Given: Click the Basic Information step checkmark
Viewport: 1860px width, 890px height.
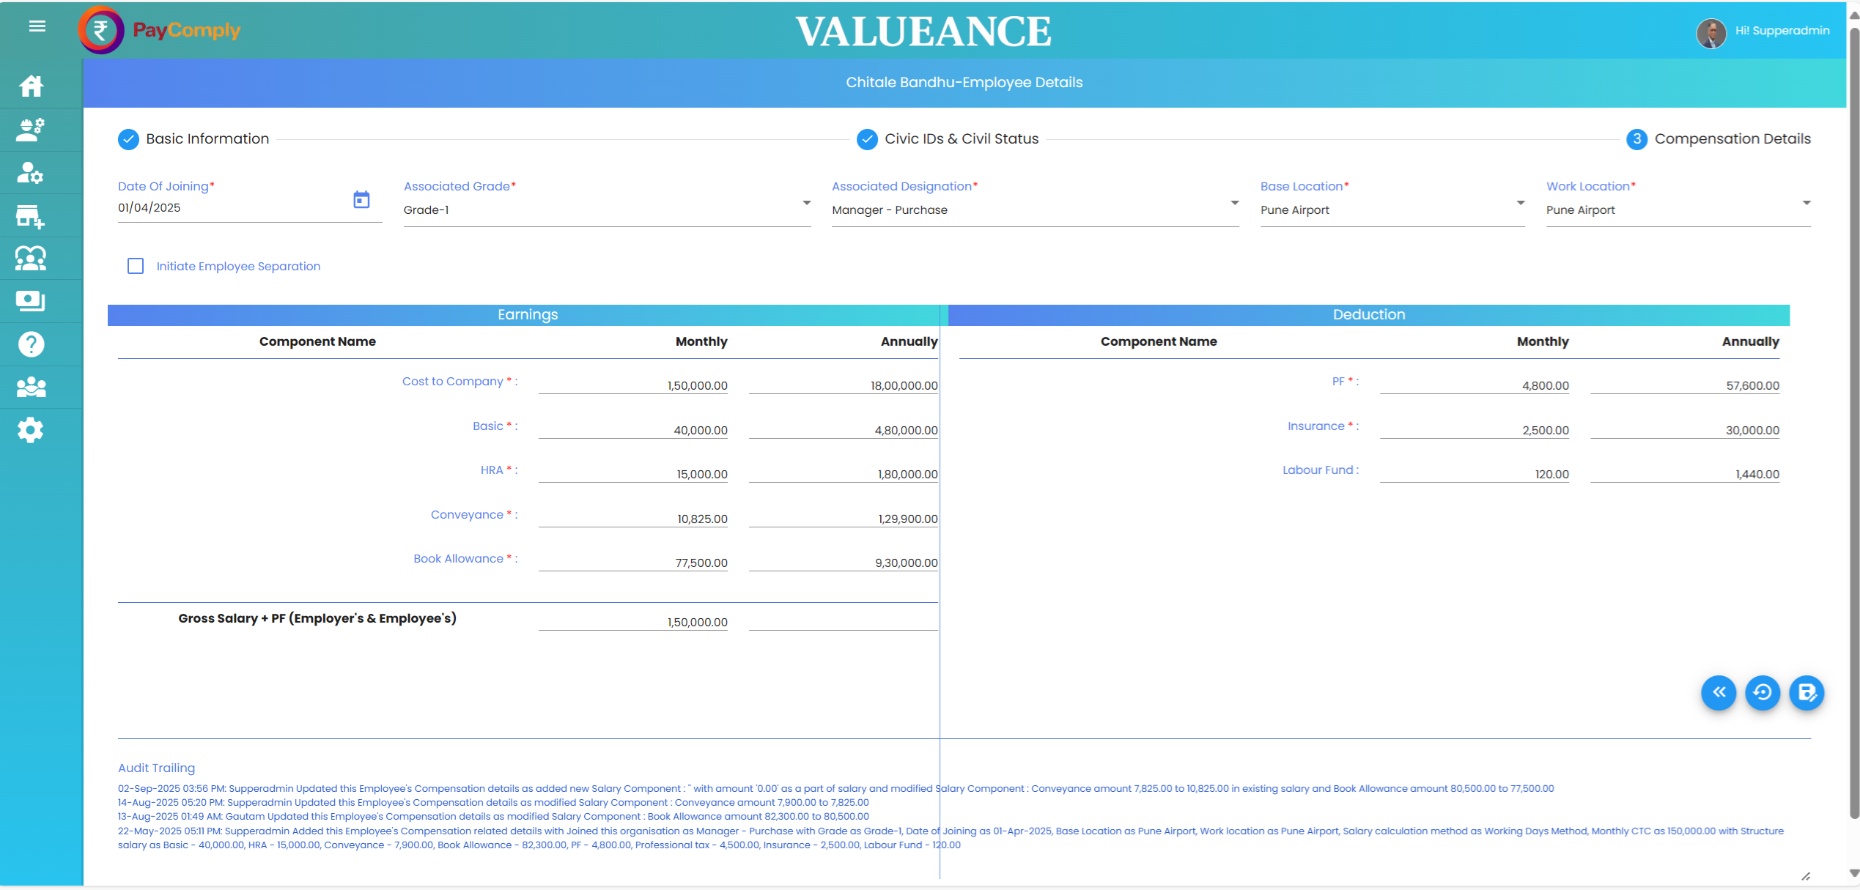Looking at the screenshot, I should pyautogui.click(x=128, y=139).
